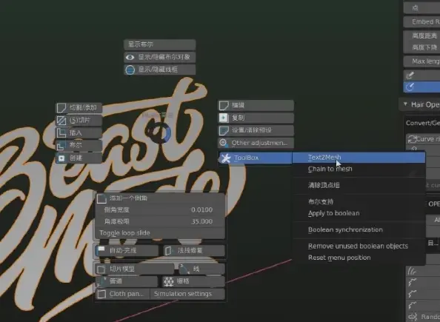Select the 创建 create tool
The width and height of the screenshot is (440, 322).
click(x=79, y=158)
